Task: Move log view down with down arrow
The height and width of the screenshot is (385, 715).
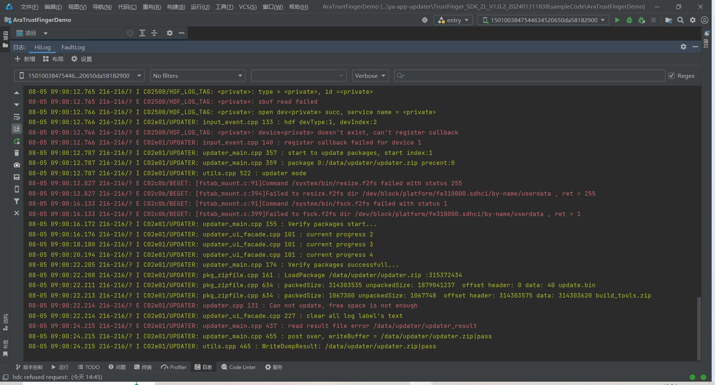Action: [17, 104]
